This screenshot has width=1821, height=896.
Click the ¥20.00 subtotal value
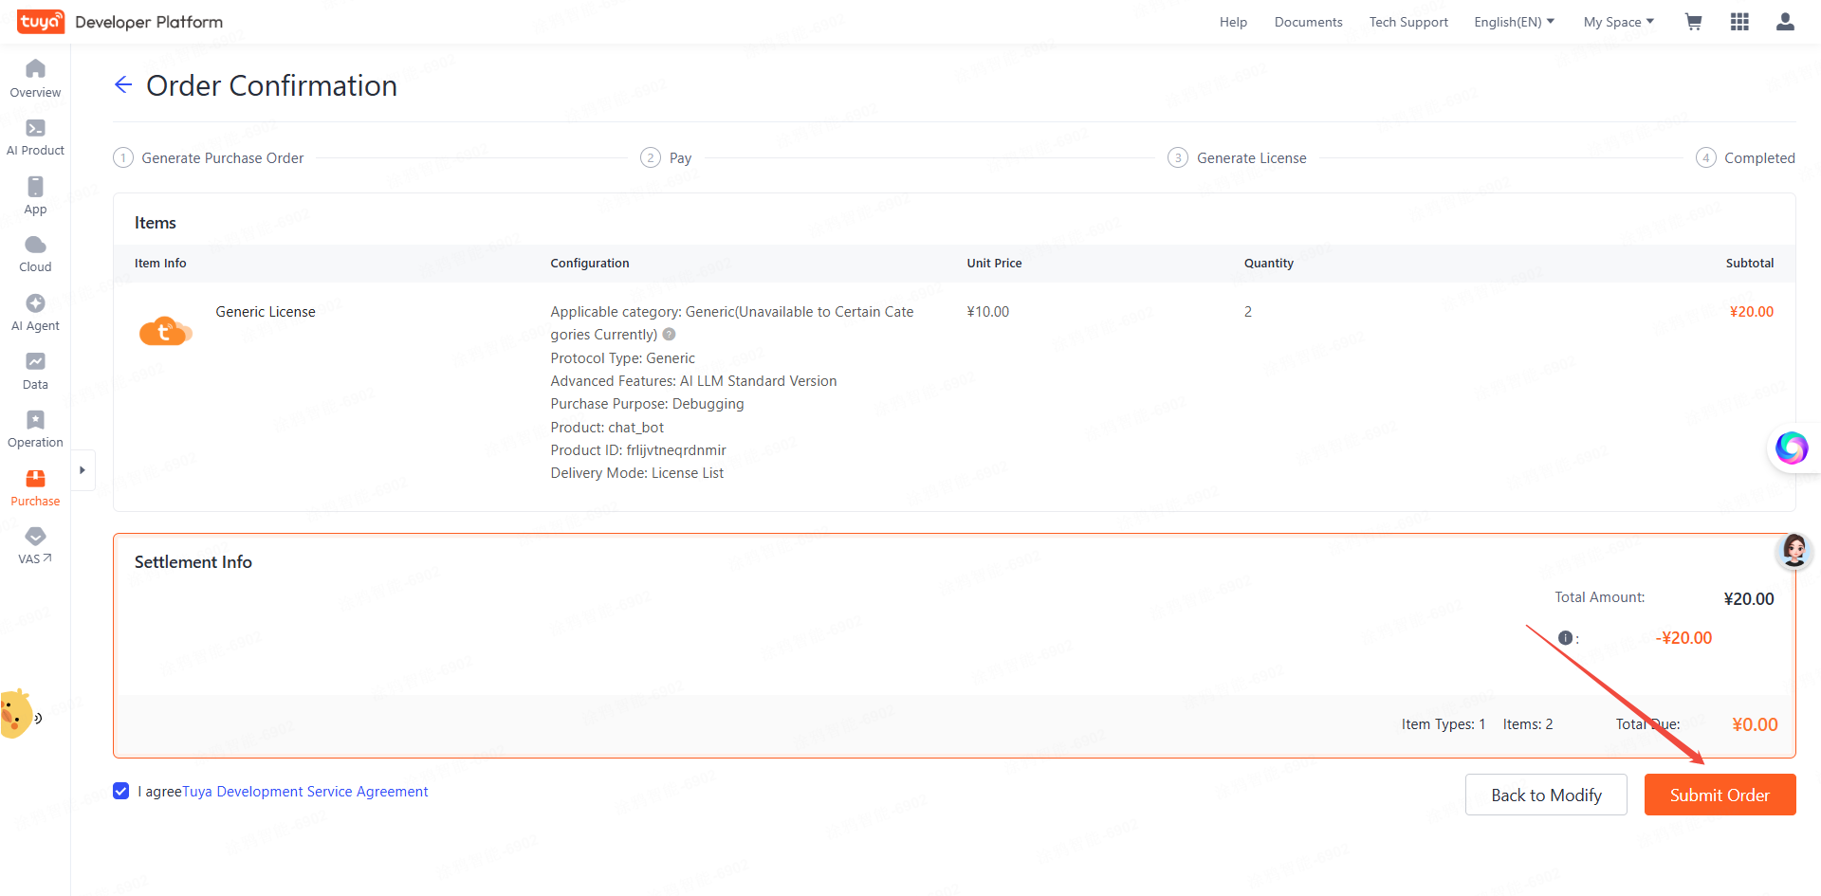(1752, 312)
